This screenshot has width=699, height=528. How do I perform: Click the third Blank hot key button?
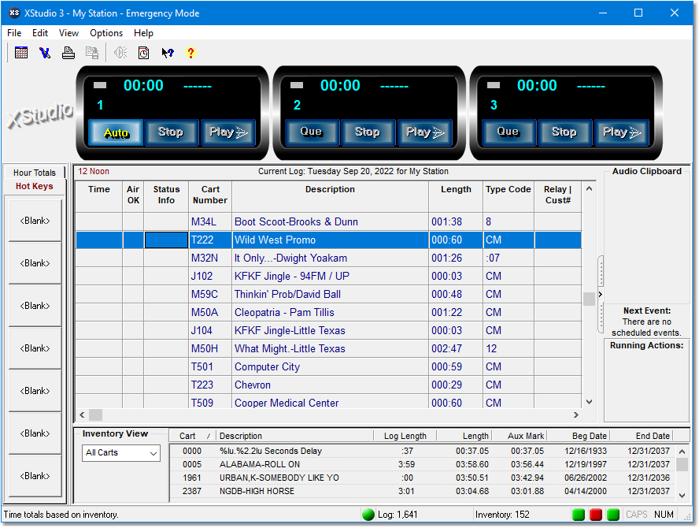click(35, 306)
